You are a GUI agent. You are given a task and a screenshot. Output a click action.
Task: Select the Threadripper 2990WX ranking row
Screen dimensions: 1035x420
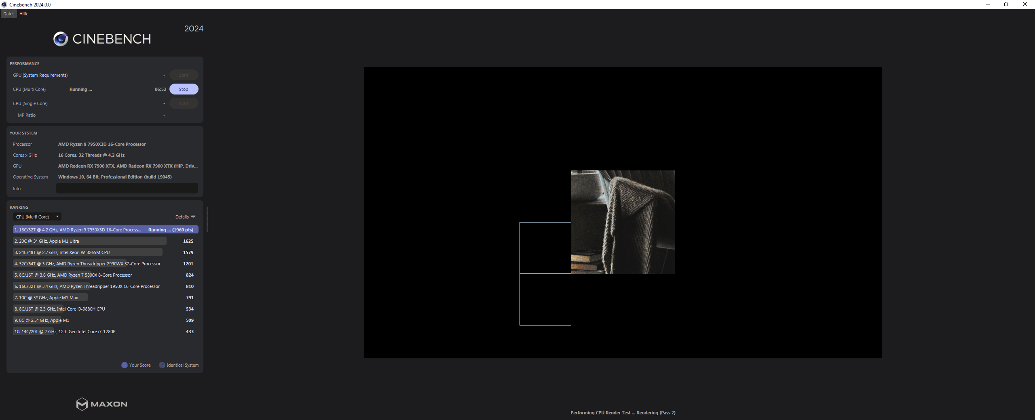[x=106, y=264]
